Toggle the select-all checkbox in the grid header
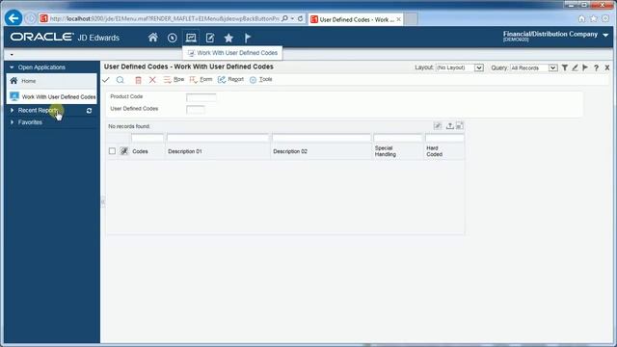The image size is (617, 347). click(112, 151)
